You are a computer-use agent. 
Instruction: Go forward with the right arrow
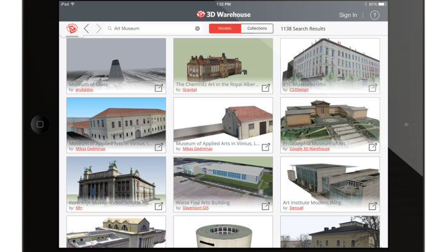point(99,29)
